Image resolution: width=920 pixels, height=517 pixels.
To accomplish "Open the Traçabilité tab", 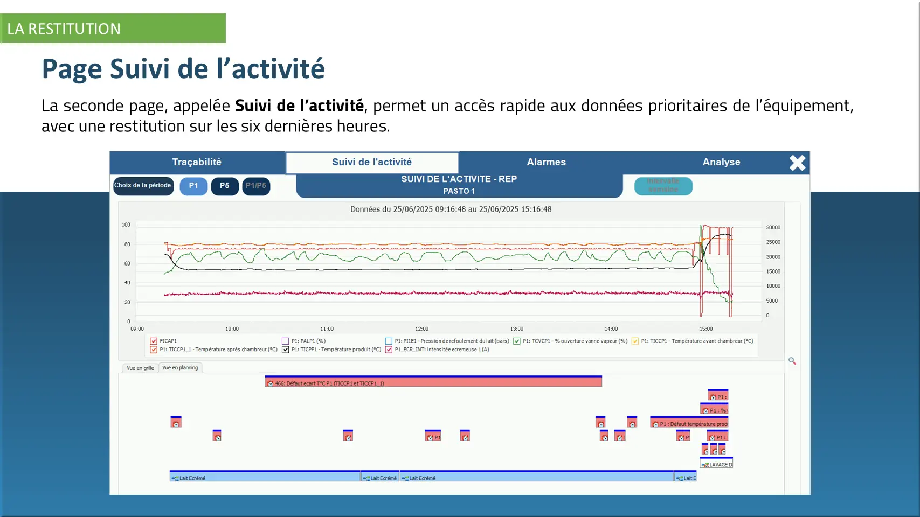I will click(x=197, y=162).
